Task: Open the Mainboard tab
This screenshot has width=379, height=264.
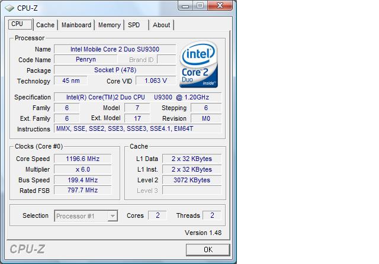Action: click(x=76, y=25)
